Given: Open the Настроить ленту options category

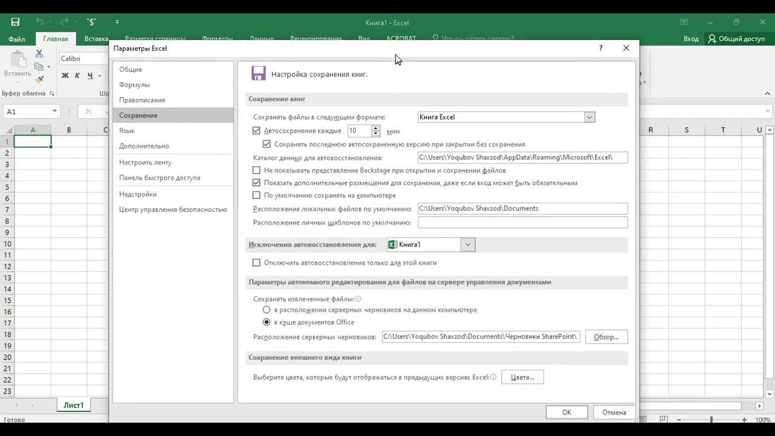Looking at the screenshot, I should point(173,162).
